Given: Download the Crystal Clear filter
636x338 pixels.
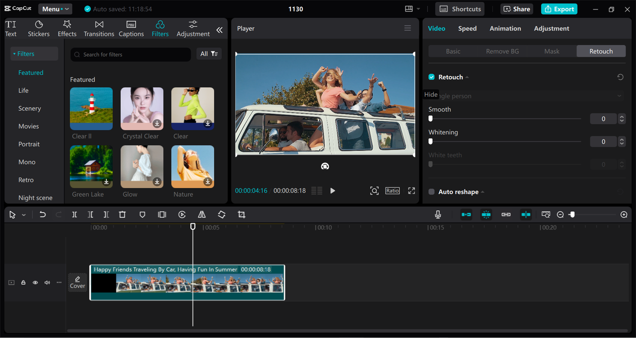Looking at the screenshot, I should tap(157, 124).
